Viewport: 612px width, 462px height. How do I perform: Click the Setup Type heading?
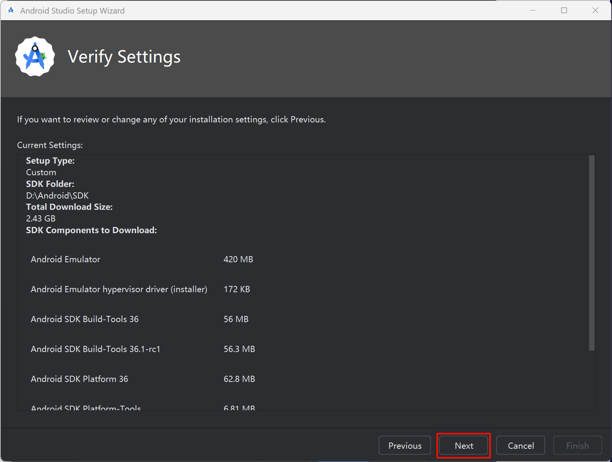(50, 161)
